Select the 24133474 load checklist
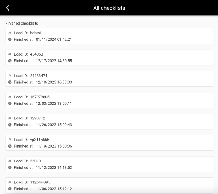The height and width of the screenshot is (194, 218). (109, 79)
